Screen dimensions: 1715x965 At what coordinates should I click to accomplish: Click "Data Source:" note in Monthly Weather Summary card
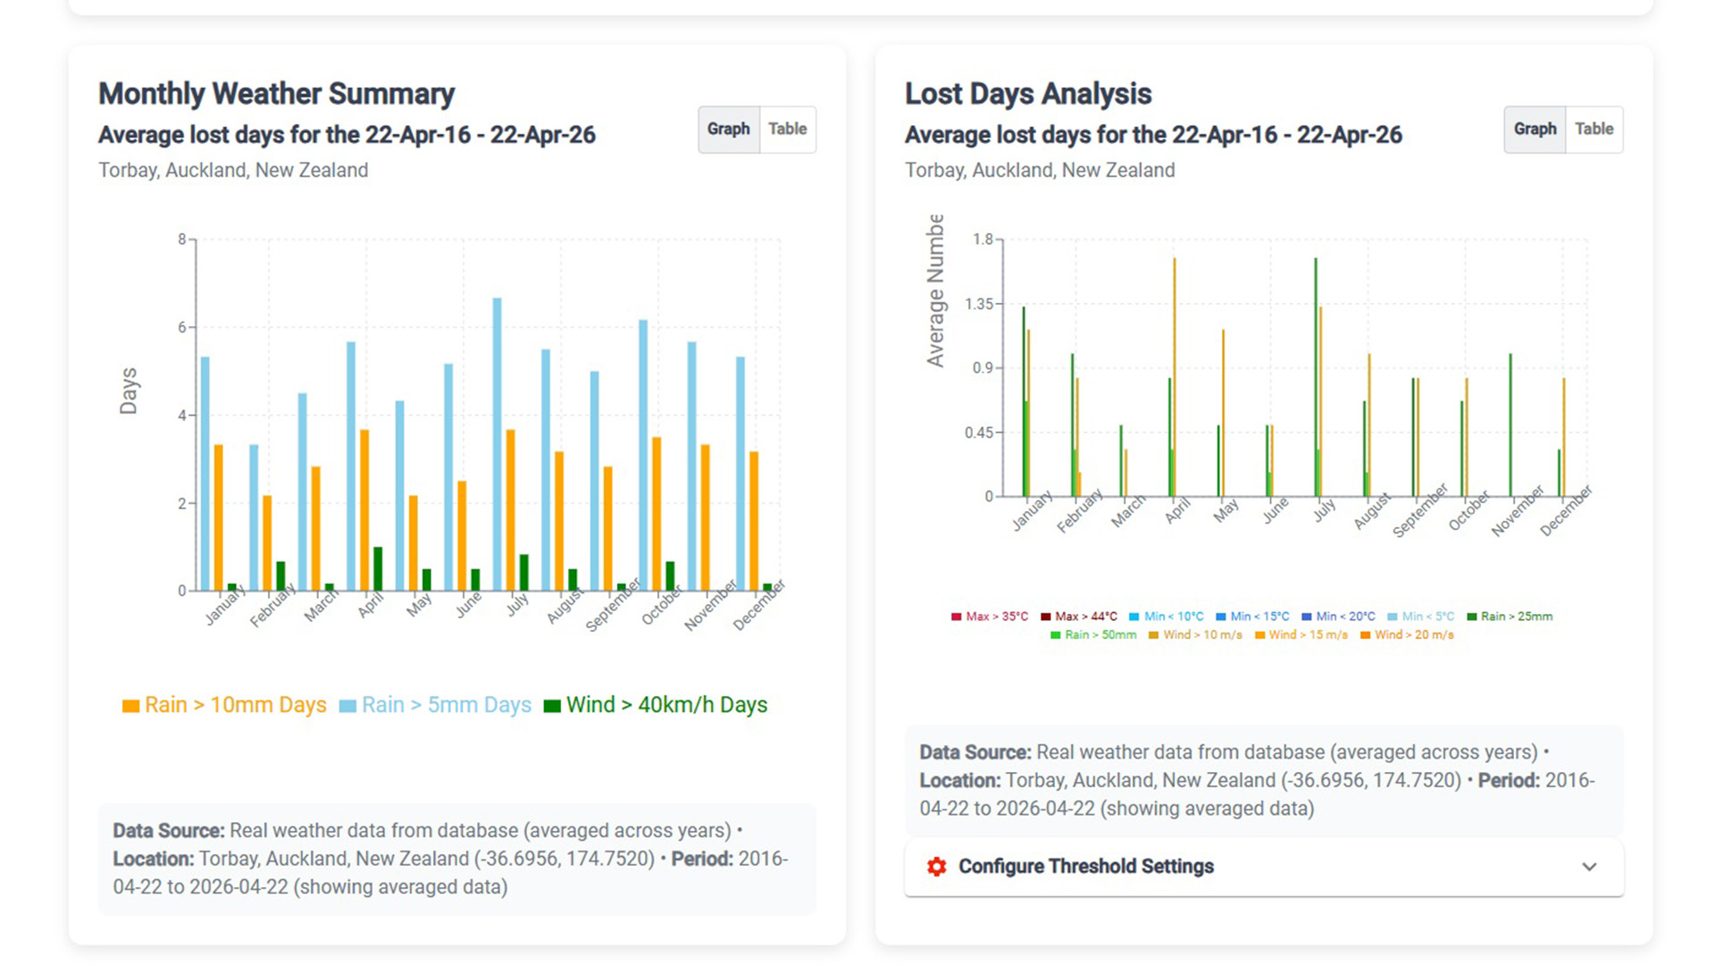[168, 831]
